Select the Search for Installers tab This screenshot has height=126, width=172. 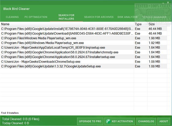66,17
